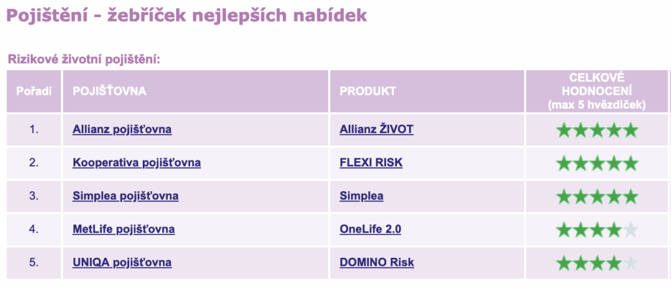Click the CELKOVÉ HODNOCENÍ column header
The image size is (671, 288).
click(596, 91)
